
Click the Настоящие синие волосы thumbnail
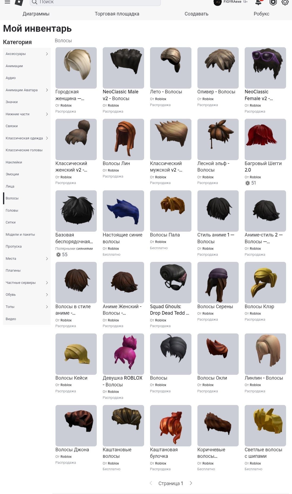123,211
